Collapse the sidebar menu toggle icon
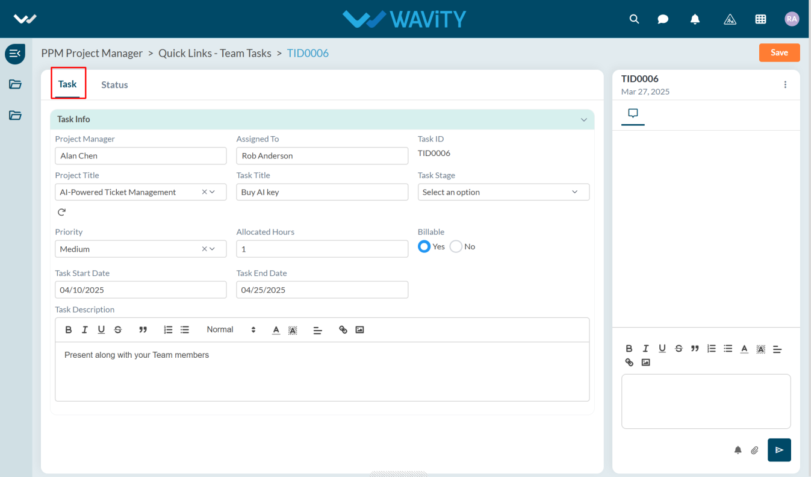This screenshot has height=477, width=811. pyautogui.click(x=15, y=54)
